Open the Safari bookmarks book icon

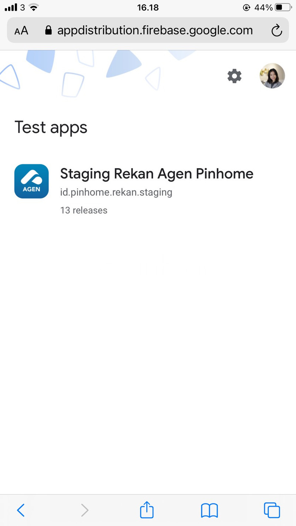tap(209, 510)
